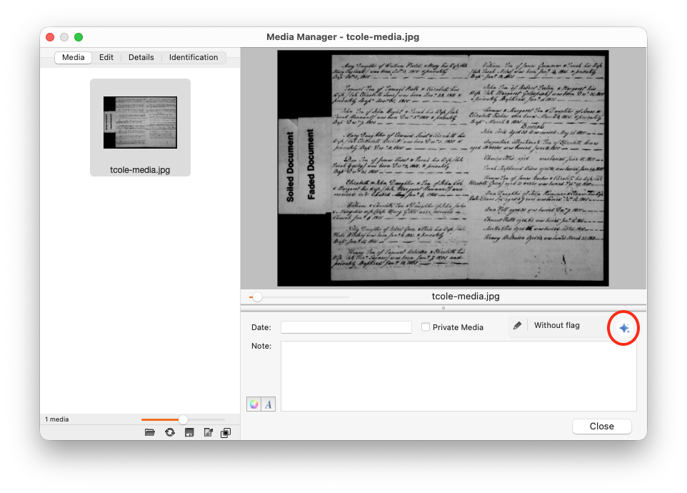
Task: Open the edit image pencil icon
Action: pyautogui.click(x=209, y=432)
